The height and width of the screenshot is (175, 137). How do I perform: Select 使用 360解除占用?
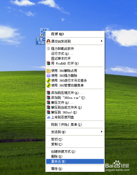[75, 71]
